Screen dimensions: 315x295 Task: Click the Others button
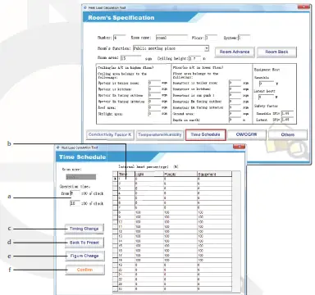[x=288, y=134]
